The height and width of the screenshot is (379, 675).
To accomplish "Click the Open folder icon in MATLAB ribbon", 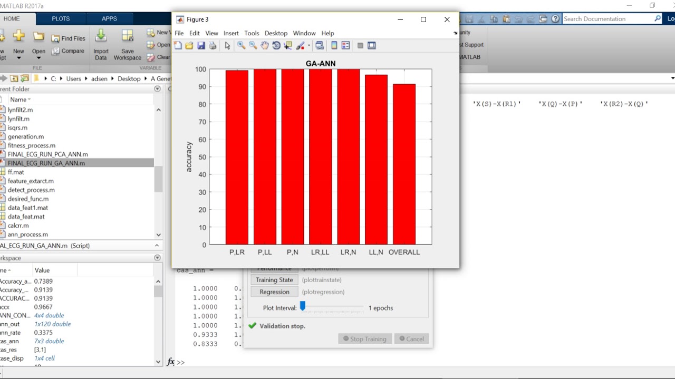I will (38, 36).
